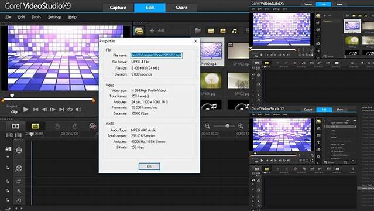Click the Voice Track button in the main timeline

point(19,190)
